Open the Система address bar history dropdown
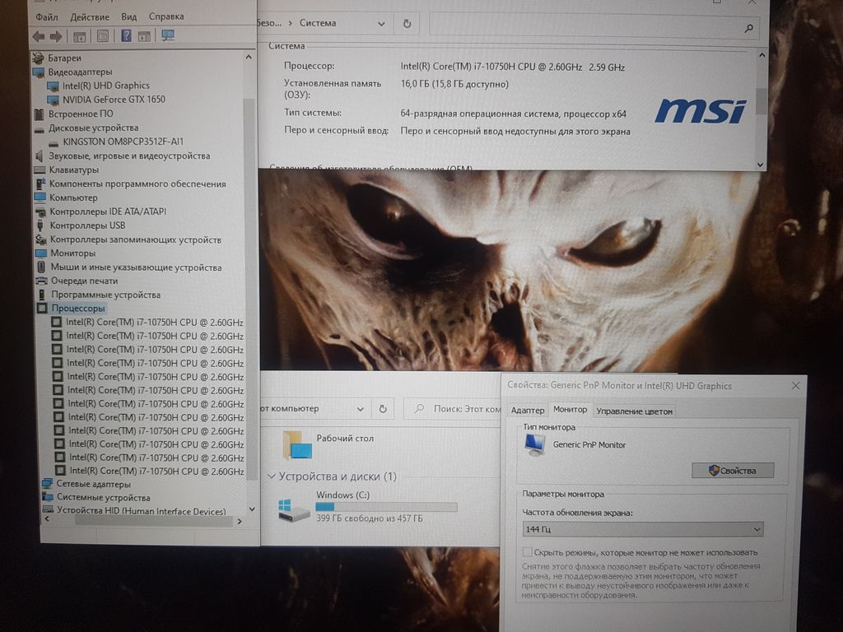The image size is (843, 632). point(381,24)
